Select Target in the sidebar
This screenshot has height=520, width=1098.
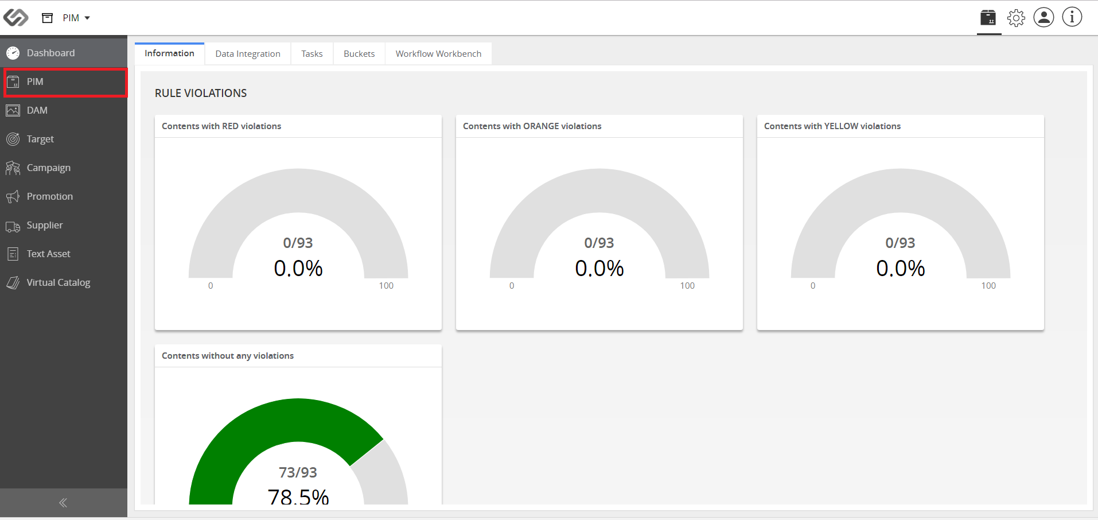[64, 139]
